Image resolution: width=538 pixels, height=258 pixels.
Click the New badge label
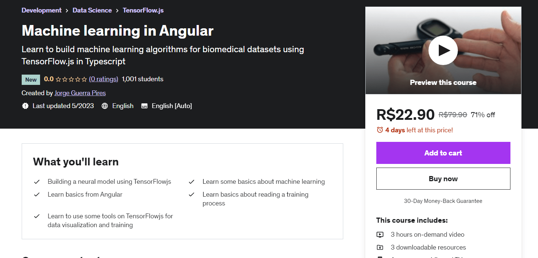click(31, 79)
